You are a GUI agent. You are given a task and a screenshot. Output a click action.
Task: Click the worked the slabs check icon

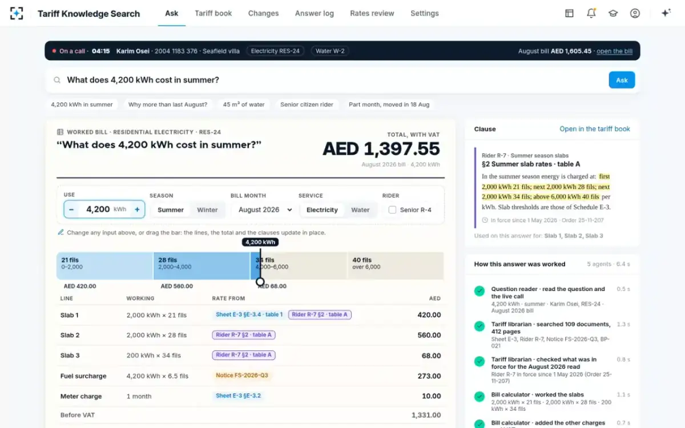[479, 397]
